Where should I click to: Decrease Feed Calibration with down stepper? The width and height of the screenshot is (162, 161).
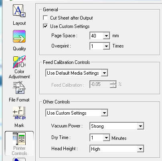click(113, 86)
